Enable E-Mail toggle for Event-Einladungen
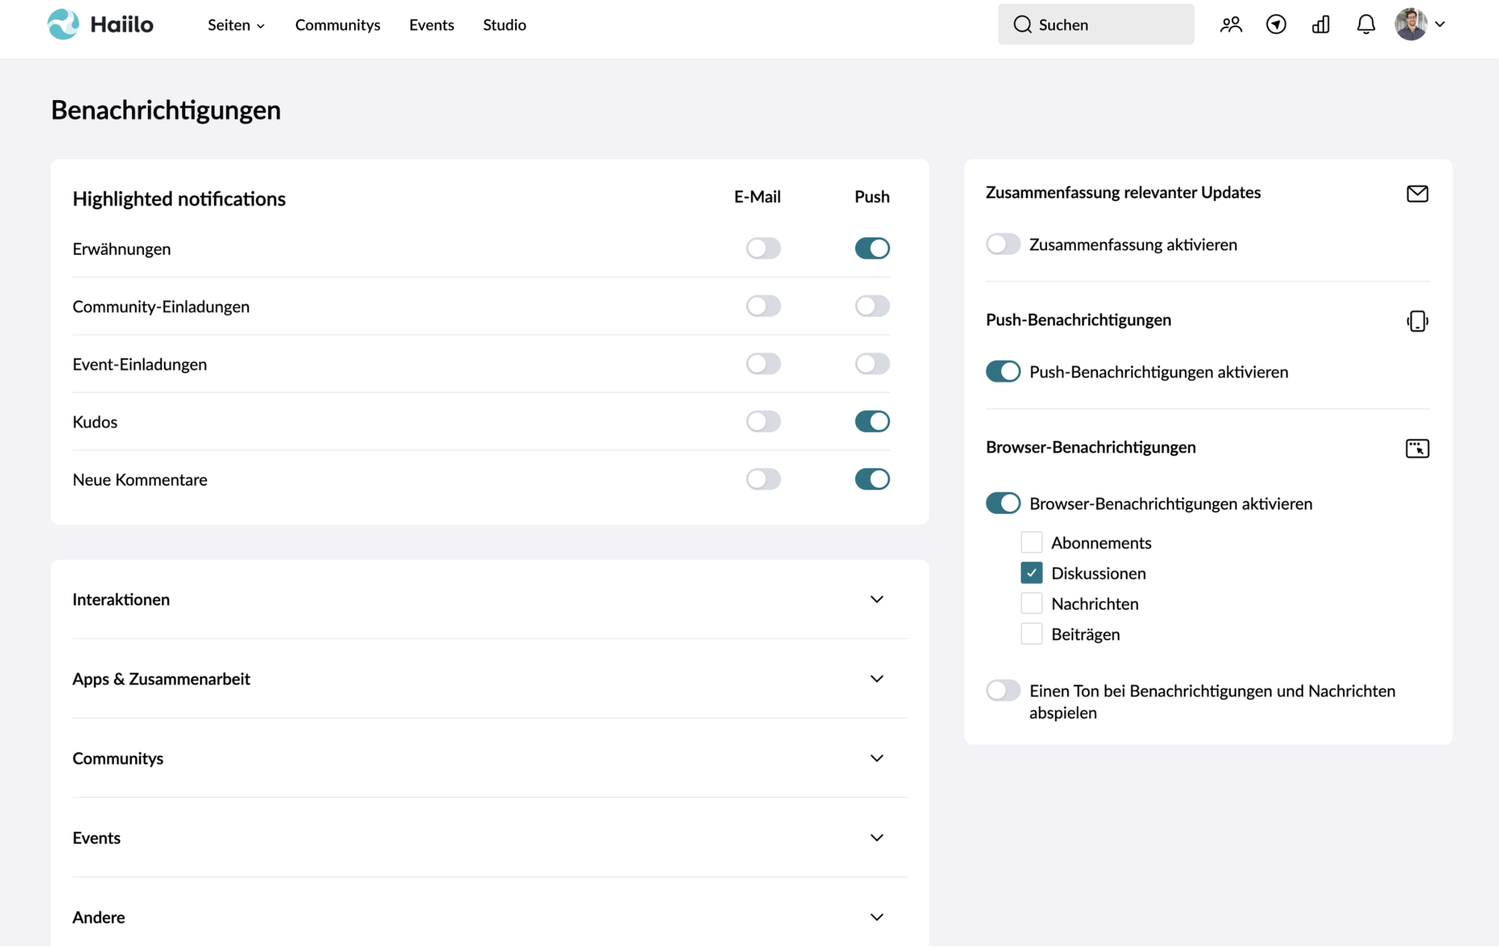Screen dimensions: 1499x947 pos(763,364)
